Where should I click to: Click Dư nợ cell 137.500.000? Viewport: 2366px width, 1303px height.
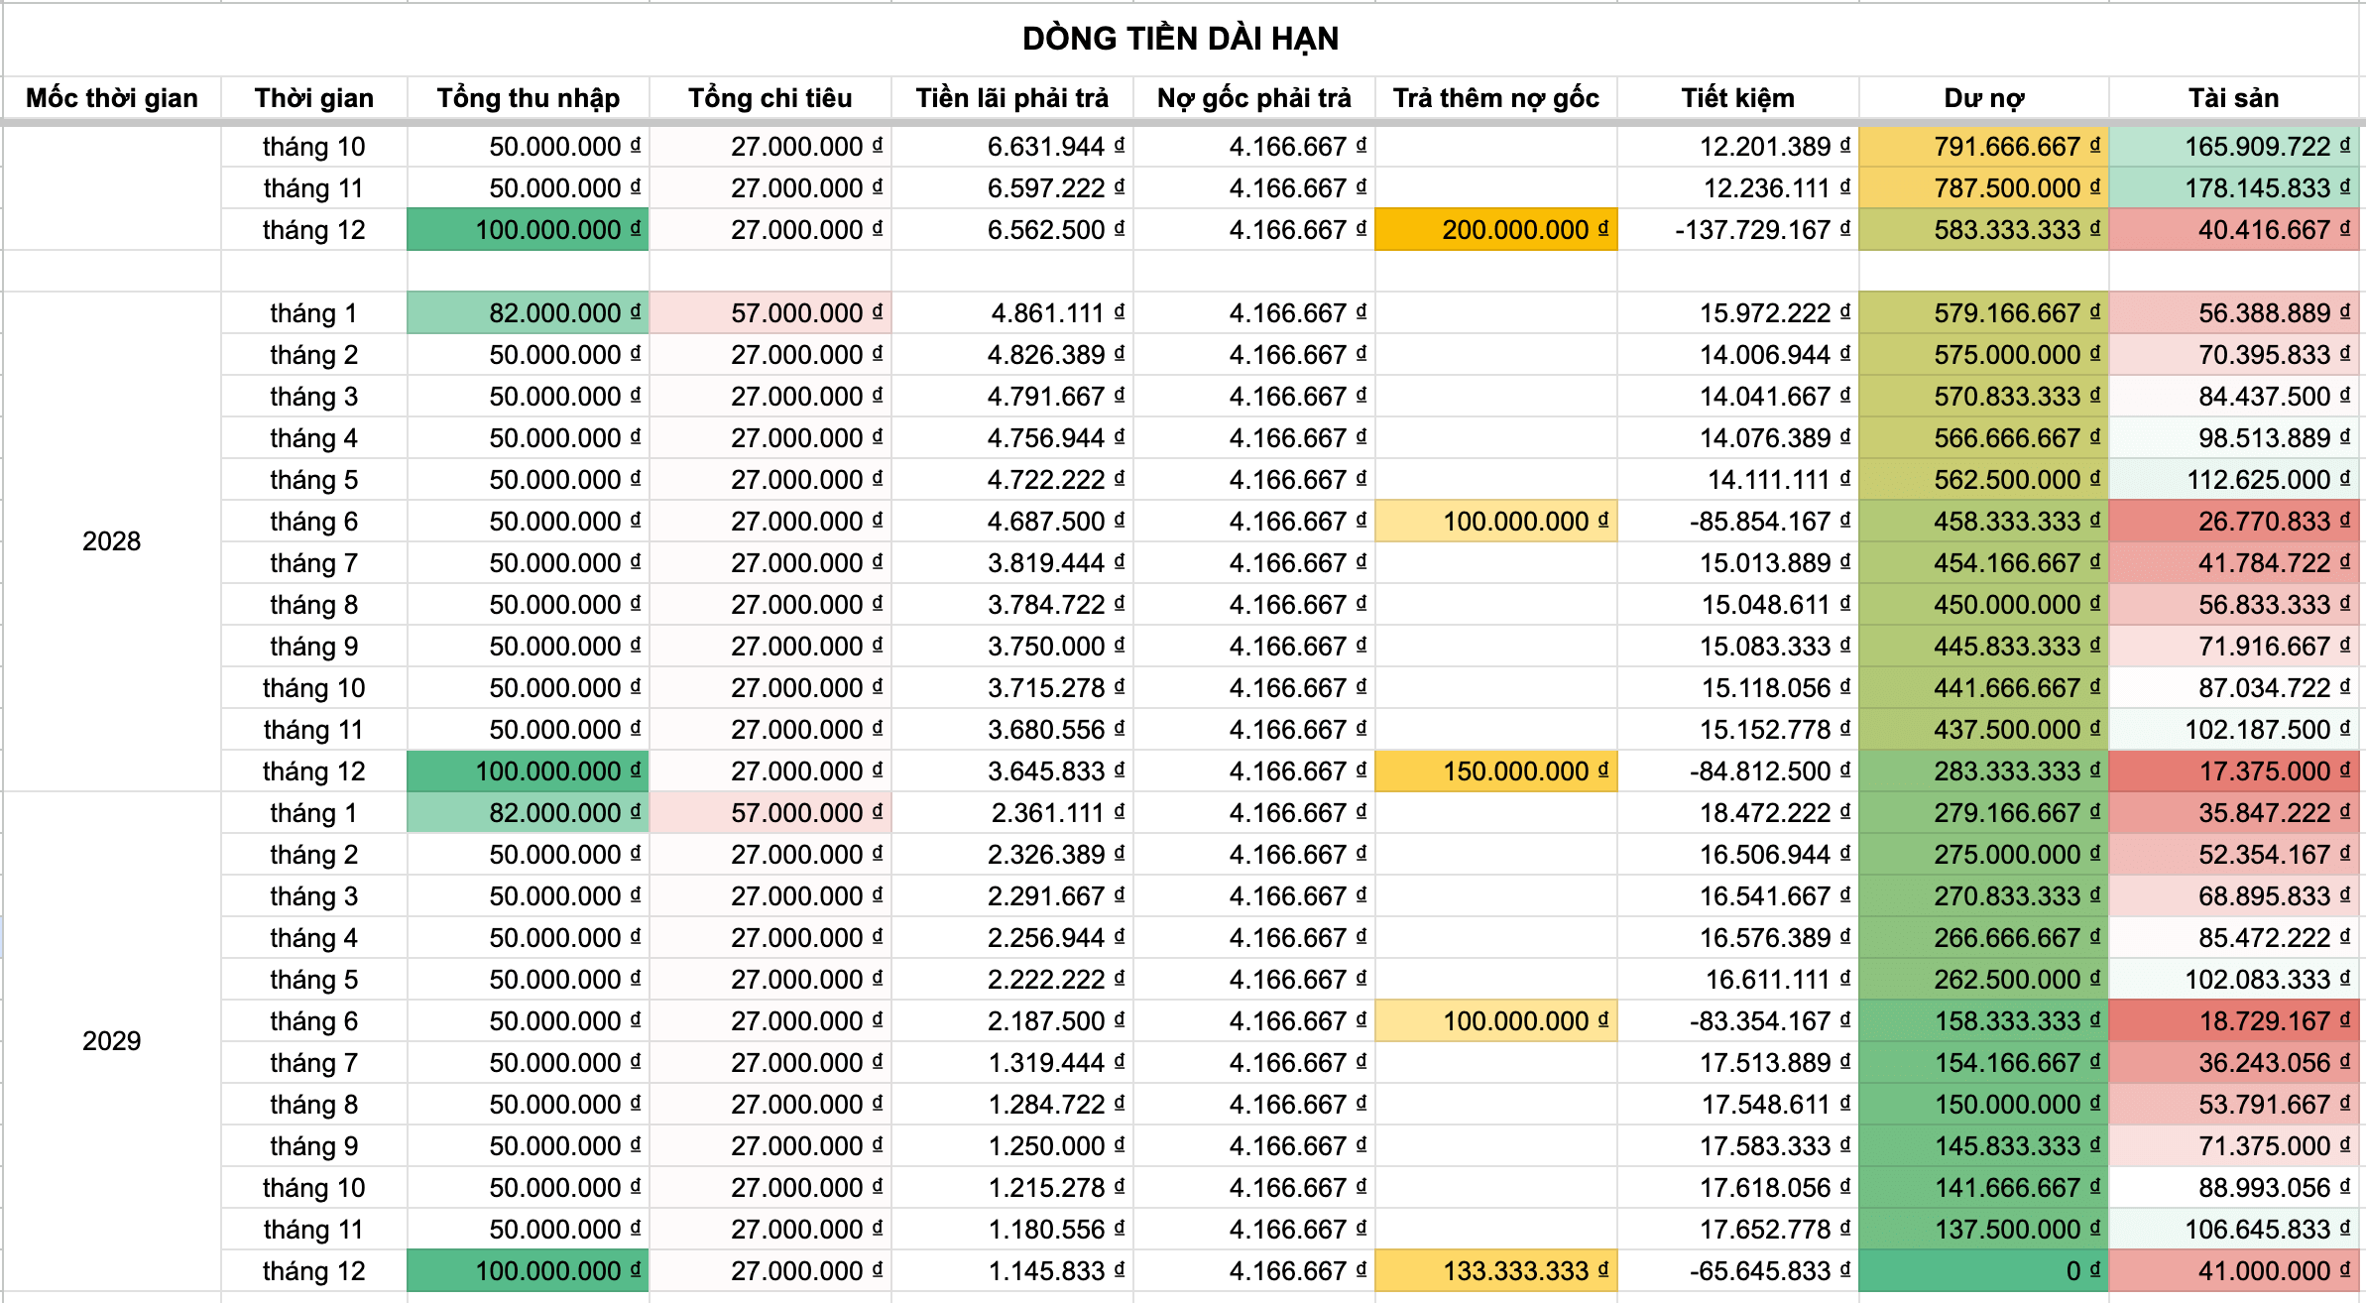pyautogui.click(x=1984, y=1230)
